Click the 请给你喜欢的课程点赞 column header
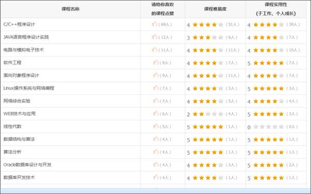 (x=163, y=9)
